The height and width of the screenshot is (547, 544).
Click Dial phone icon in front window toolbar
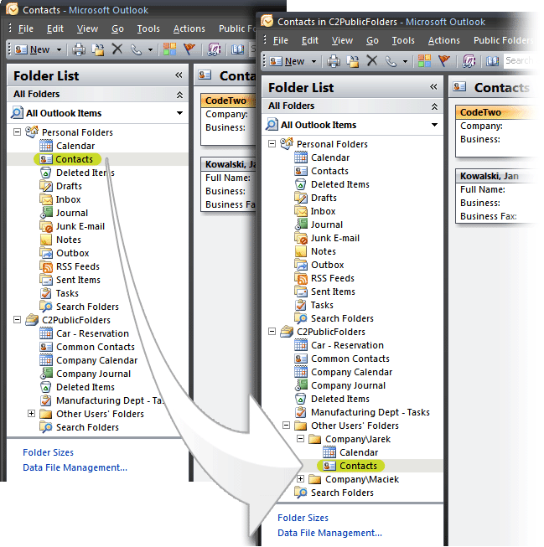[391, 61]
